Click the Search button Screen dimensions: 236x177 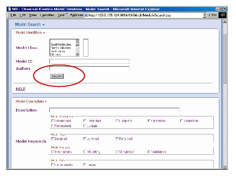pos(57,76)
